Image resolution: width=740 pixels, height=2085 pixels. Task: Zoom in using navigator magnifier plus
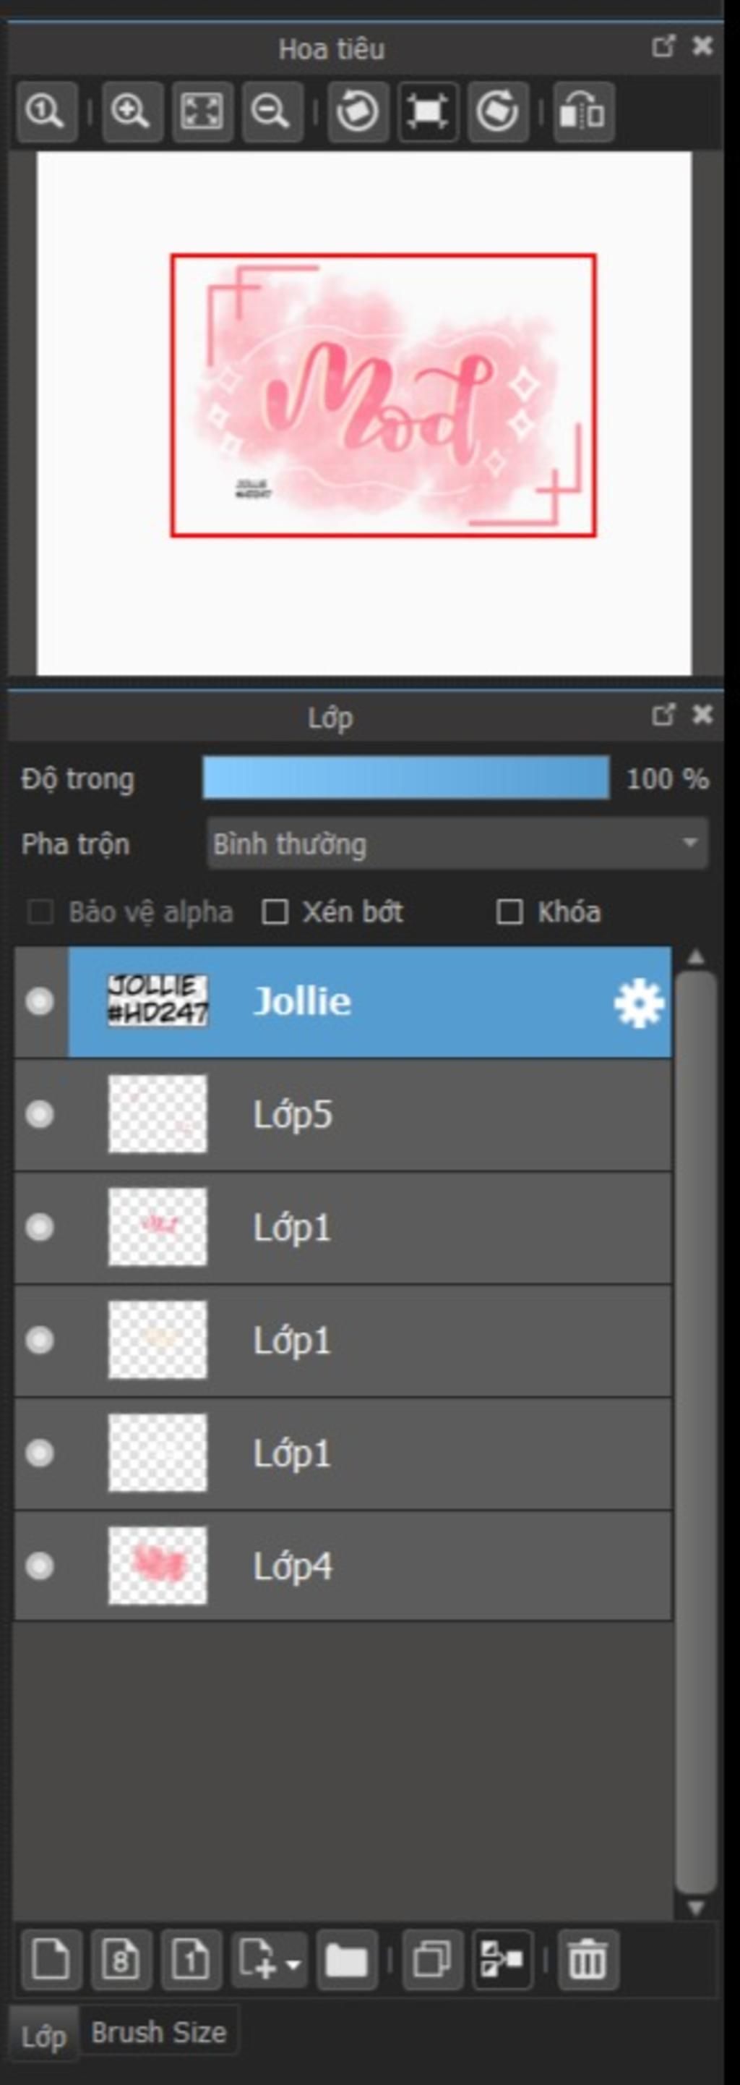click(x=131, y=111)
